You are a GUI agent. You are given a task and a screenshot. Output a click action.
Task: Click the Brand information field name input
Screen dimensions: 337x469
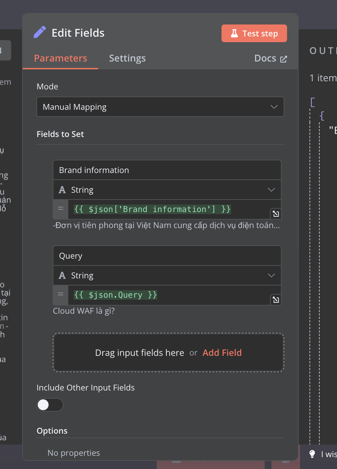167,170
